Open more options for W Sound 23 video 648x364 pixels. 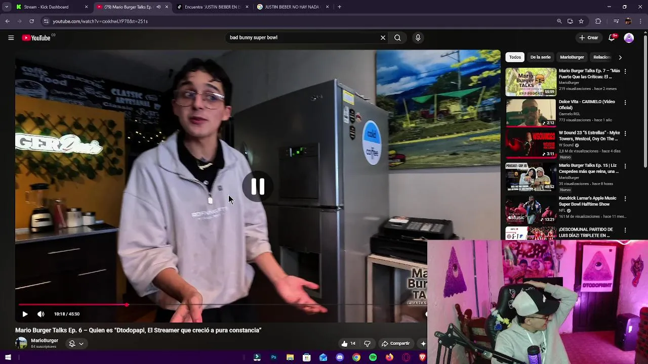pos(625,133)
